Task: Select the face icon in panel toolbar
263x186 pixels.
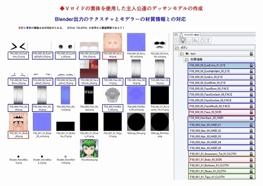Action: point(189,41)
